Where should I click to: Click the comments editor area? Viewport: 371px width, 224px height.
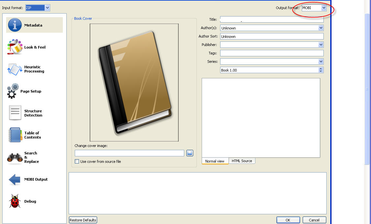[261, 118]
